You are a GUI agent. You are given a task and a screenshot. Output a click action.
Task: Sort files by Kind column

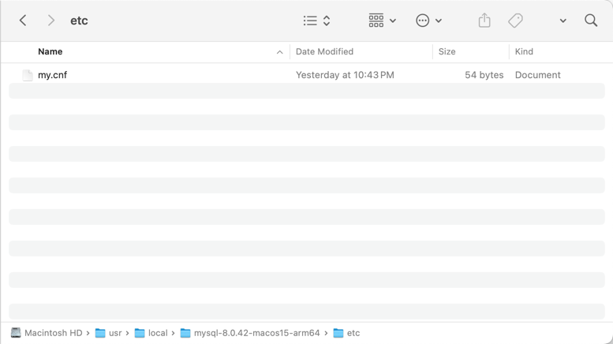[x=524, y=52]
